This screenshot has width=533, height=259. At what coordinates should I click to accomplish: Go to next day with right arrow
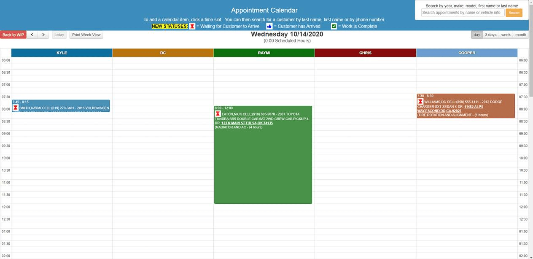43,35
